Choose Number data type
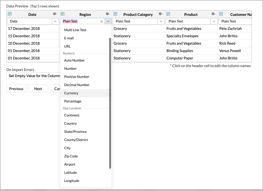This screenshot has width=263, height=191. click(x=85, y=69)
